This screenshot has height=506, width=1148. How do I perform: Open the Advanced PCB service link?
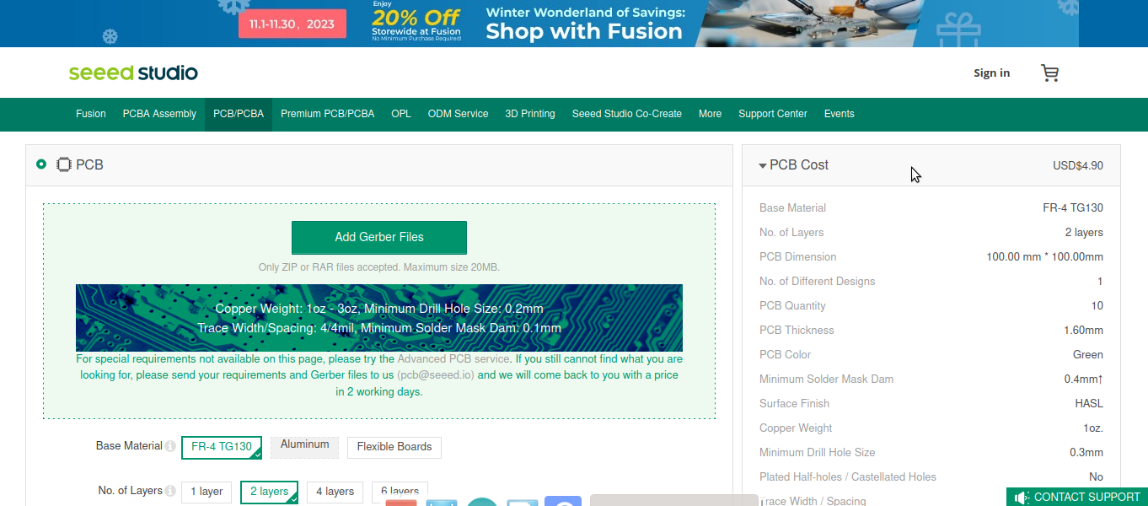coord(453,359)
